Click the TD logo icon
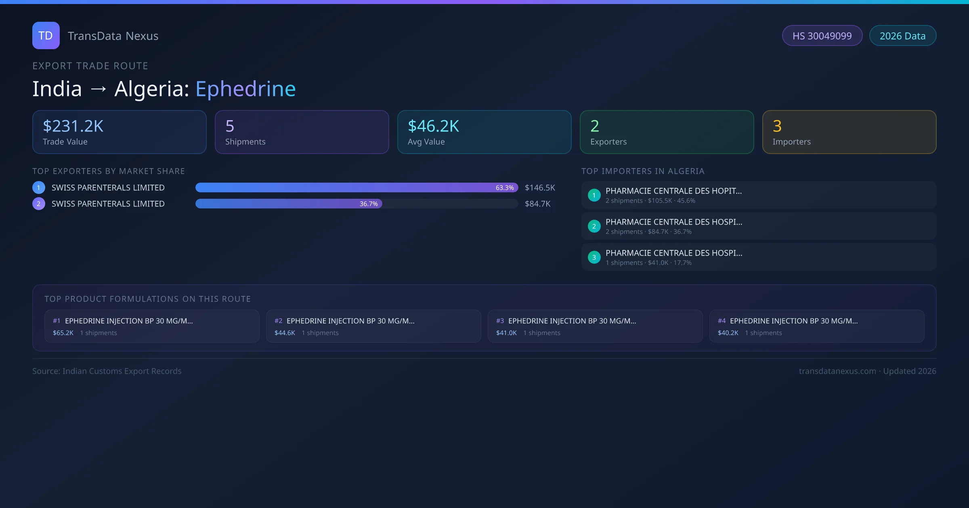Viewport: 969px width, 508px height. coord(46,35)
